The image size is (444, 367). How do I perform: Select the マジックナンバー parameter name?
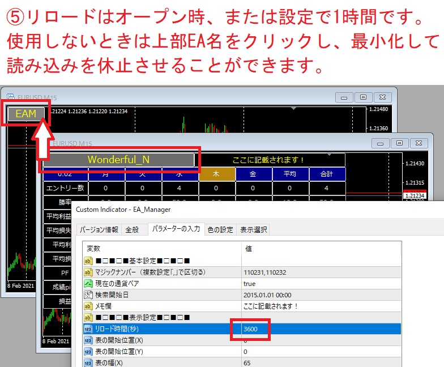point(151,272)
